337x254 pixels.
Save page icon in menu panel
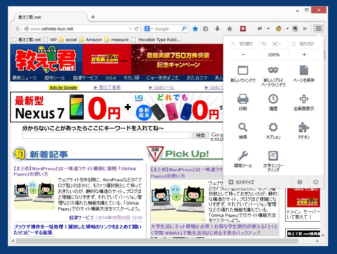[304, 74]
